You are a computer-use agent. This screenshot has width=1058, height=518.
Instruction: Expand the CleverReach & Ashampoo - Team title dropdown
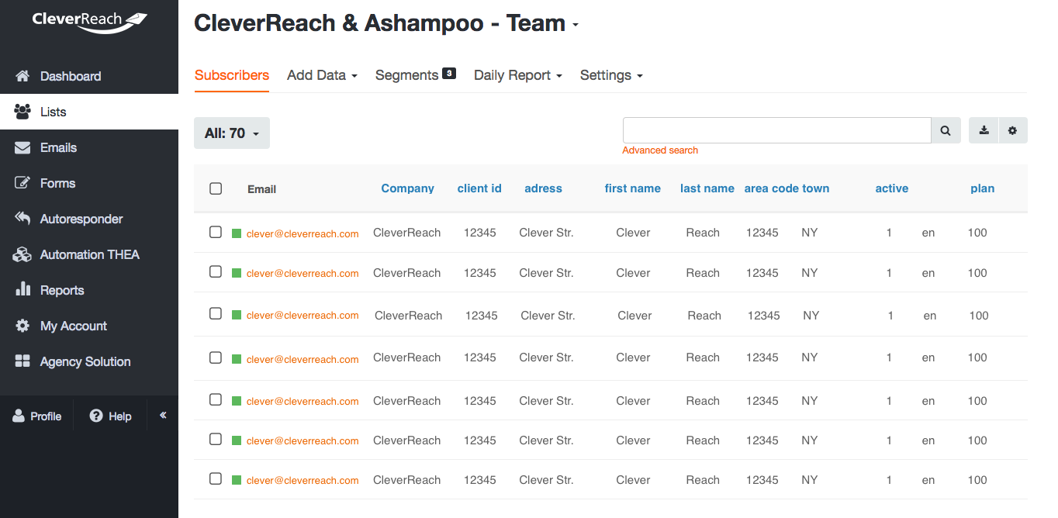576,26
